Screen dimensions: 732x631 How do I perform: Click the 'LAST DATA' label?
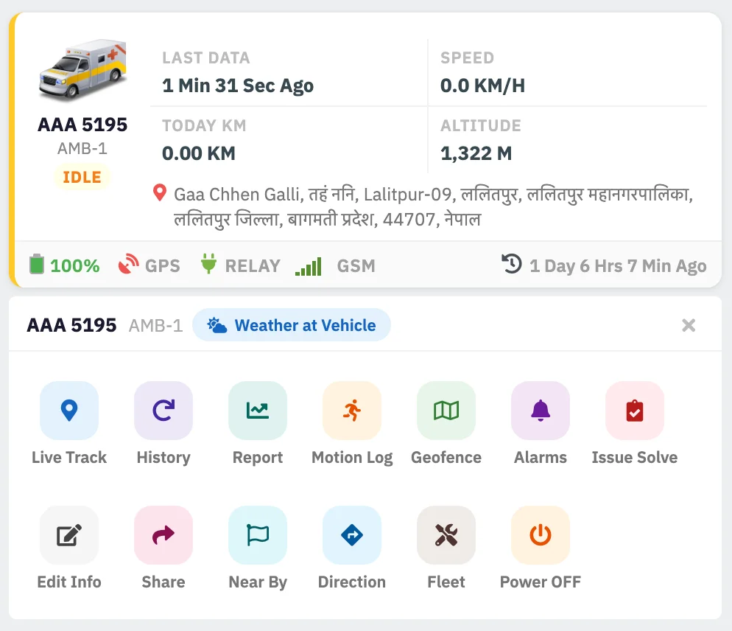point(206,57)
